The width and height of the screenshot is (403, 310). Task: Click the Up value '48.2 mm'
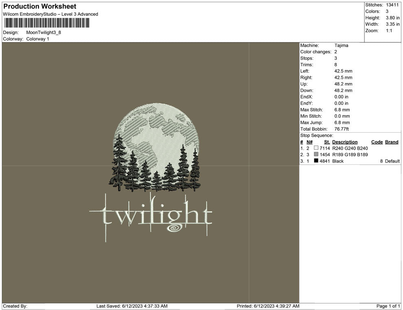point(344,84)
